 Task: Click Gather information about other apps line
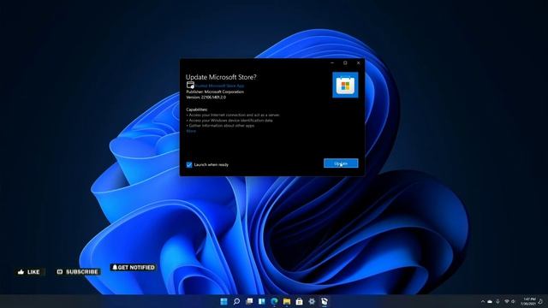(221, 126)
